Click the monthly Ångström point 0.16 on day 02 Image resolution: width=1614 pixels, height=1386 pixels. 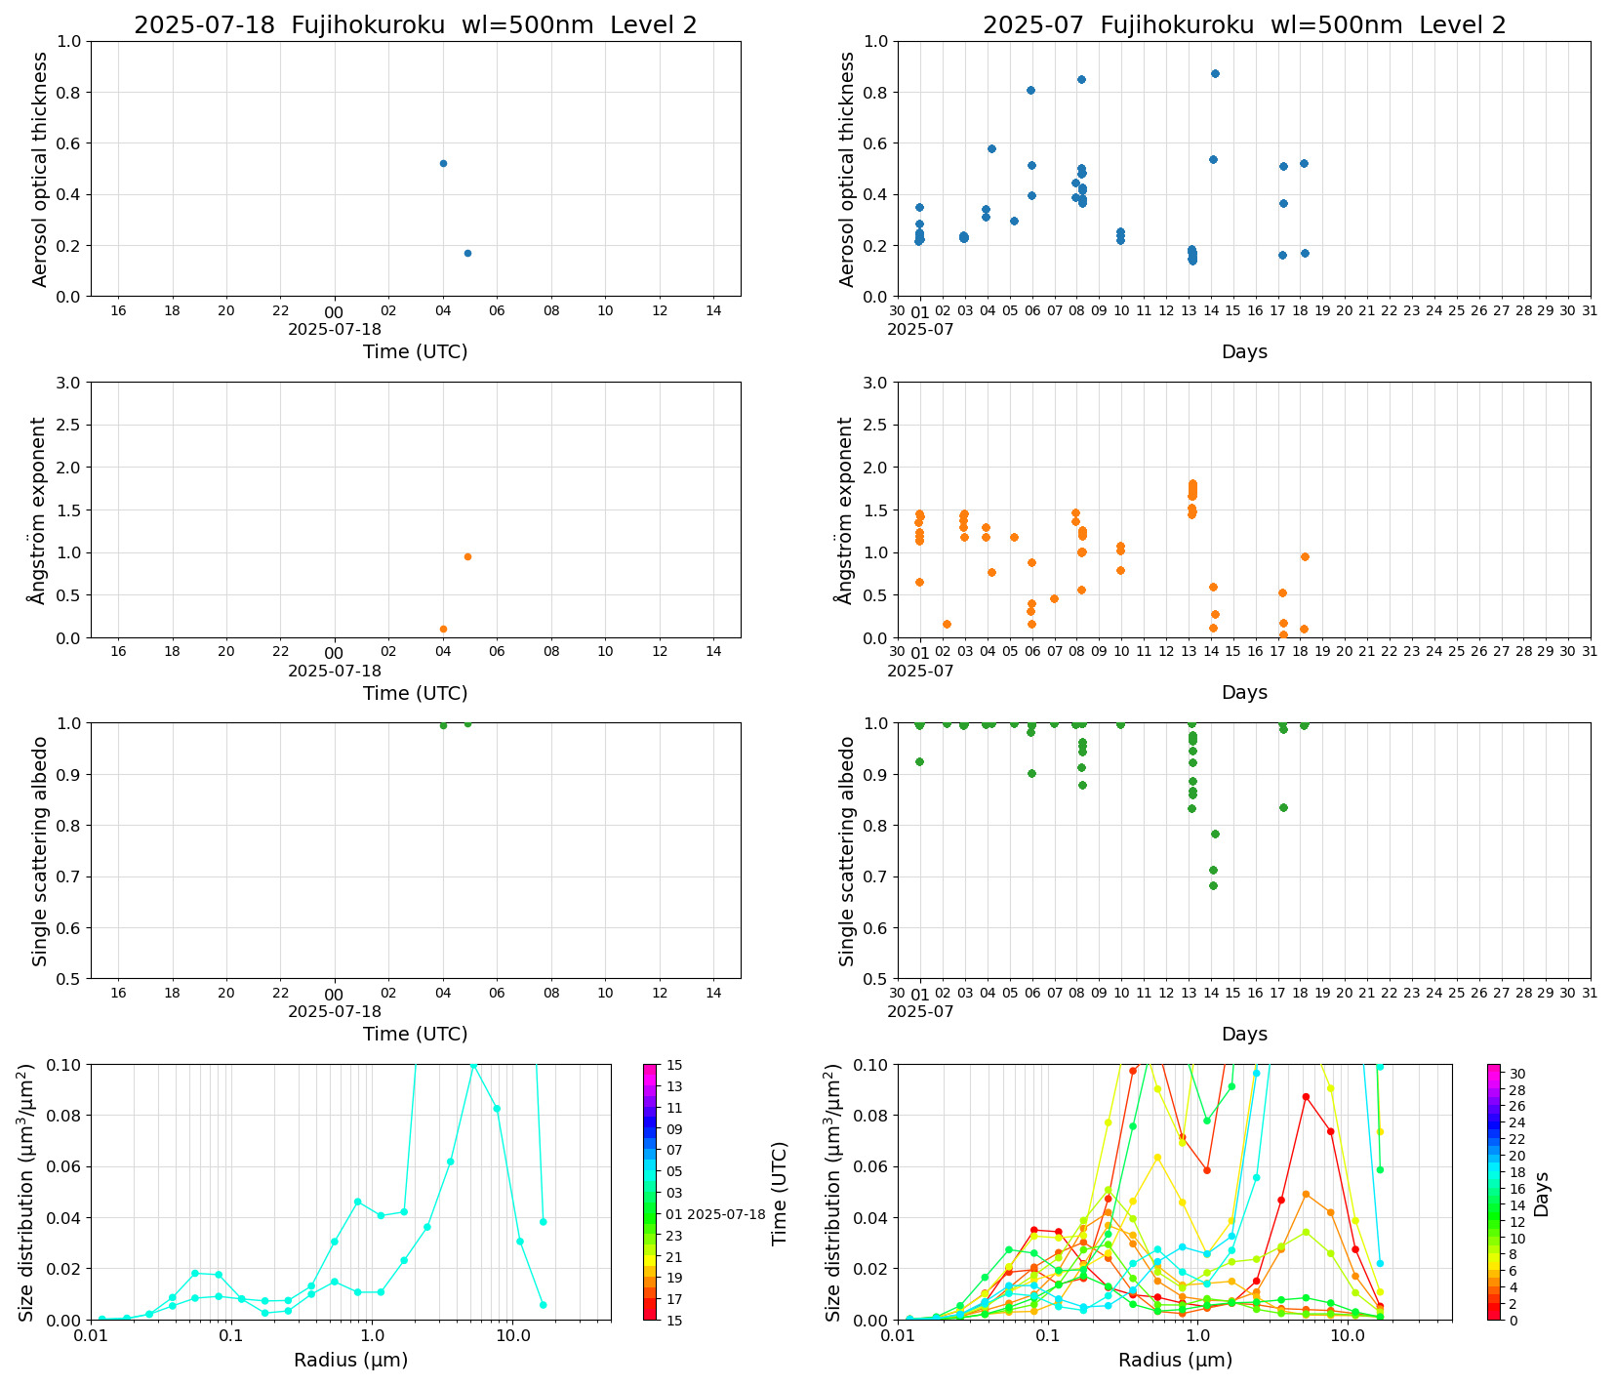tap(947, 624)
